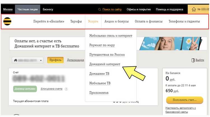210x117 pixels.
Task: Choose Мобильная связь и интернет
Action: [x=111, y=36]
